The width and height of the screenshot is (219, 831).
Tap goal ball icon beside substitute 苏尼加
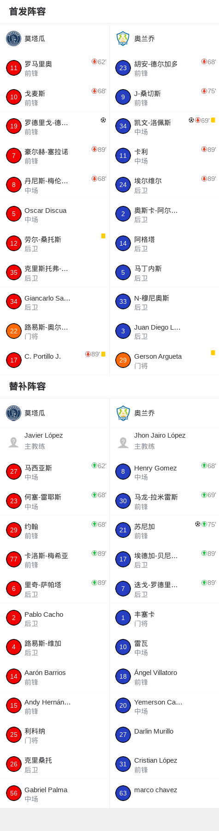[x=198, y=524]
